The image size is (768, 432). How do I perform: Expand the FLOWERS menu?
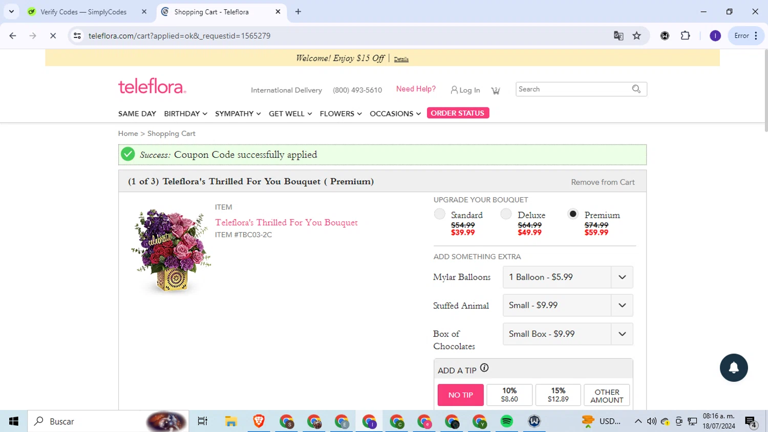pyautogui.click(x=340, y=114)
